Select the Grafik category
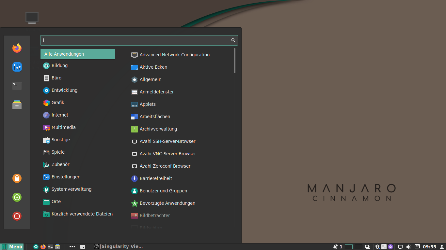The image size is (446, 250). [x=78, y=103]
